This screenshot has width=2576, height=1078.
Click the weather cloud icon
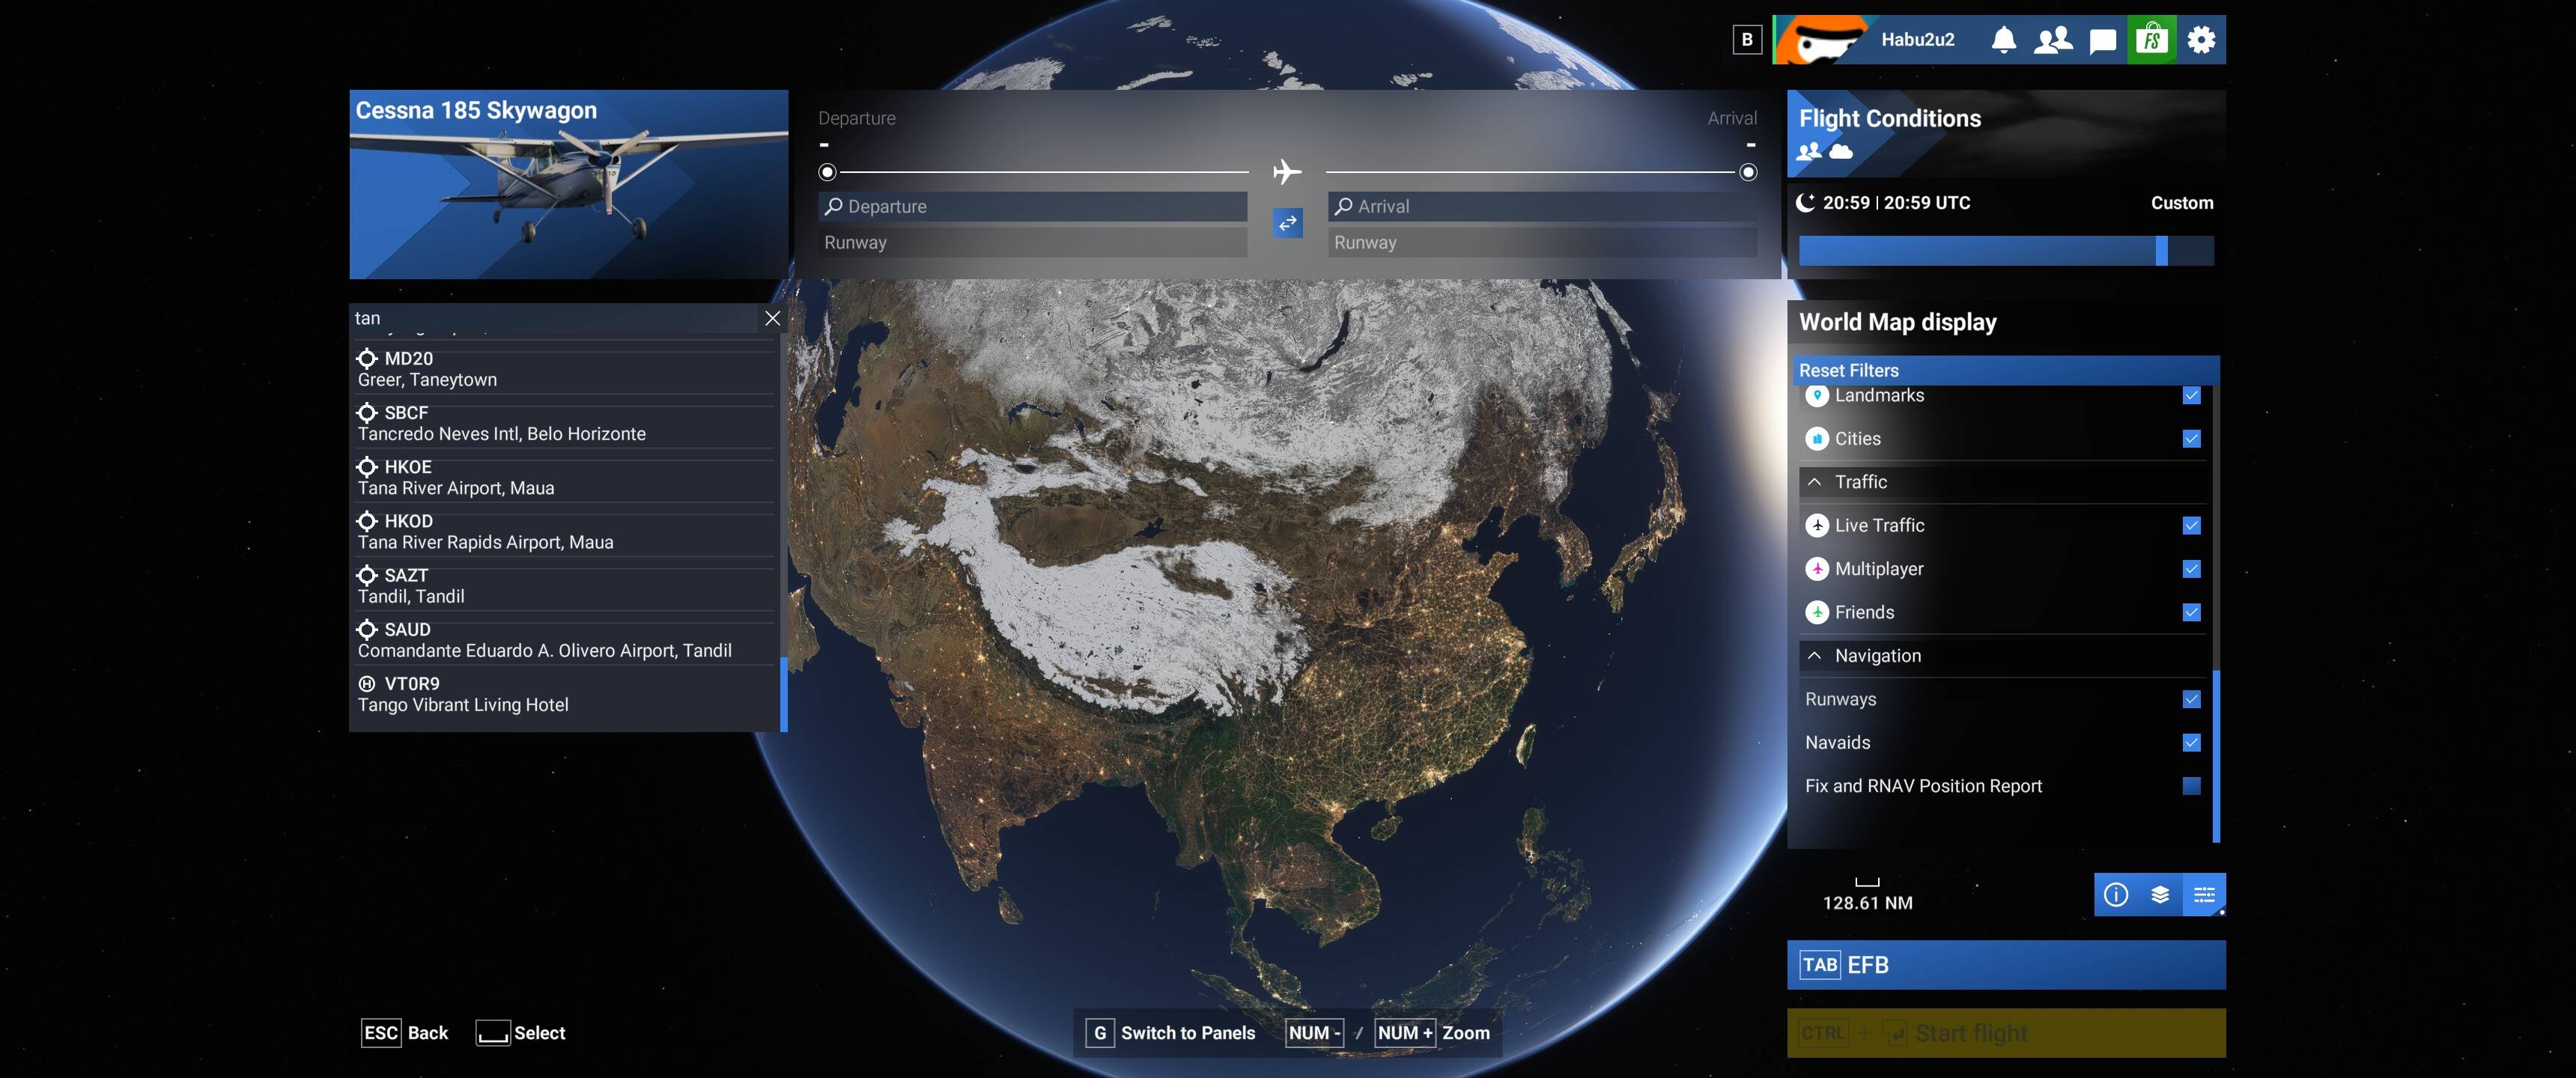coord(1840,152)
